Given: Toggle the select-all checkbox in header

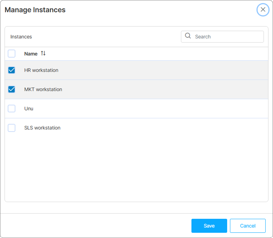Looking at the screenshot, I should (12, 53).
